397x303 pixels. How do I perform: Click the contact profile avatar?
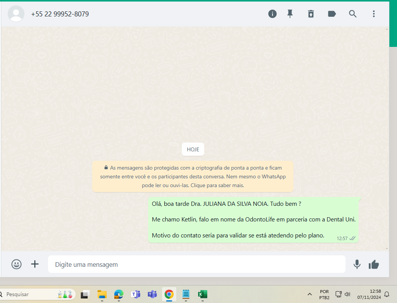(16, 14)
